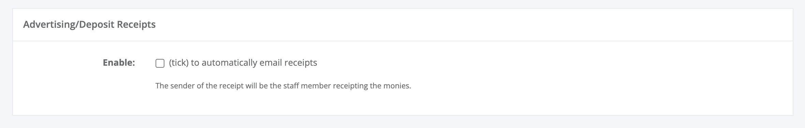Viewport: 805px width, 128px height.
Task: Click the empty checkbox square beside '(tick)'
Action: pyautogui.click(x=160, y=63)
